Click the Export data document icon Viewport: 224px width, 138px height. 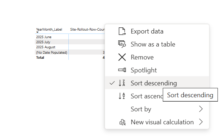tap(122, 31)
